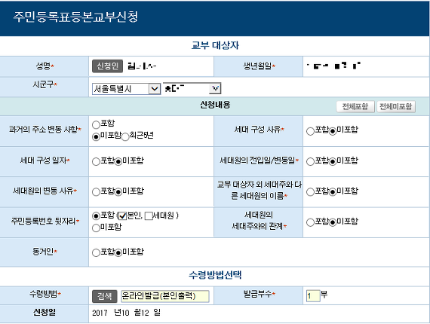Click the 성명 label
Viewport: 430px width, 324px height.
click(45, 66)
